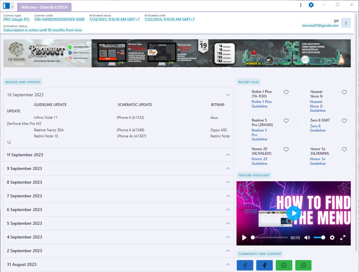Collapse the 16 September 2023 section
Image resolution: width=359 pixels, height=272 pixels.
(228, 95)
